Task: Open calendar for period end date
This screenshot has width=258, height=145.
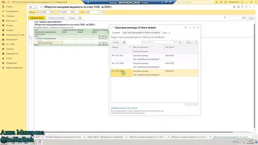Action: (x=72, y=12)
